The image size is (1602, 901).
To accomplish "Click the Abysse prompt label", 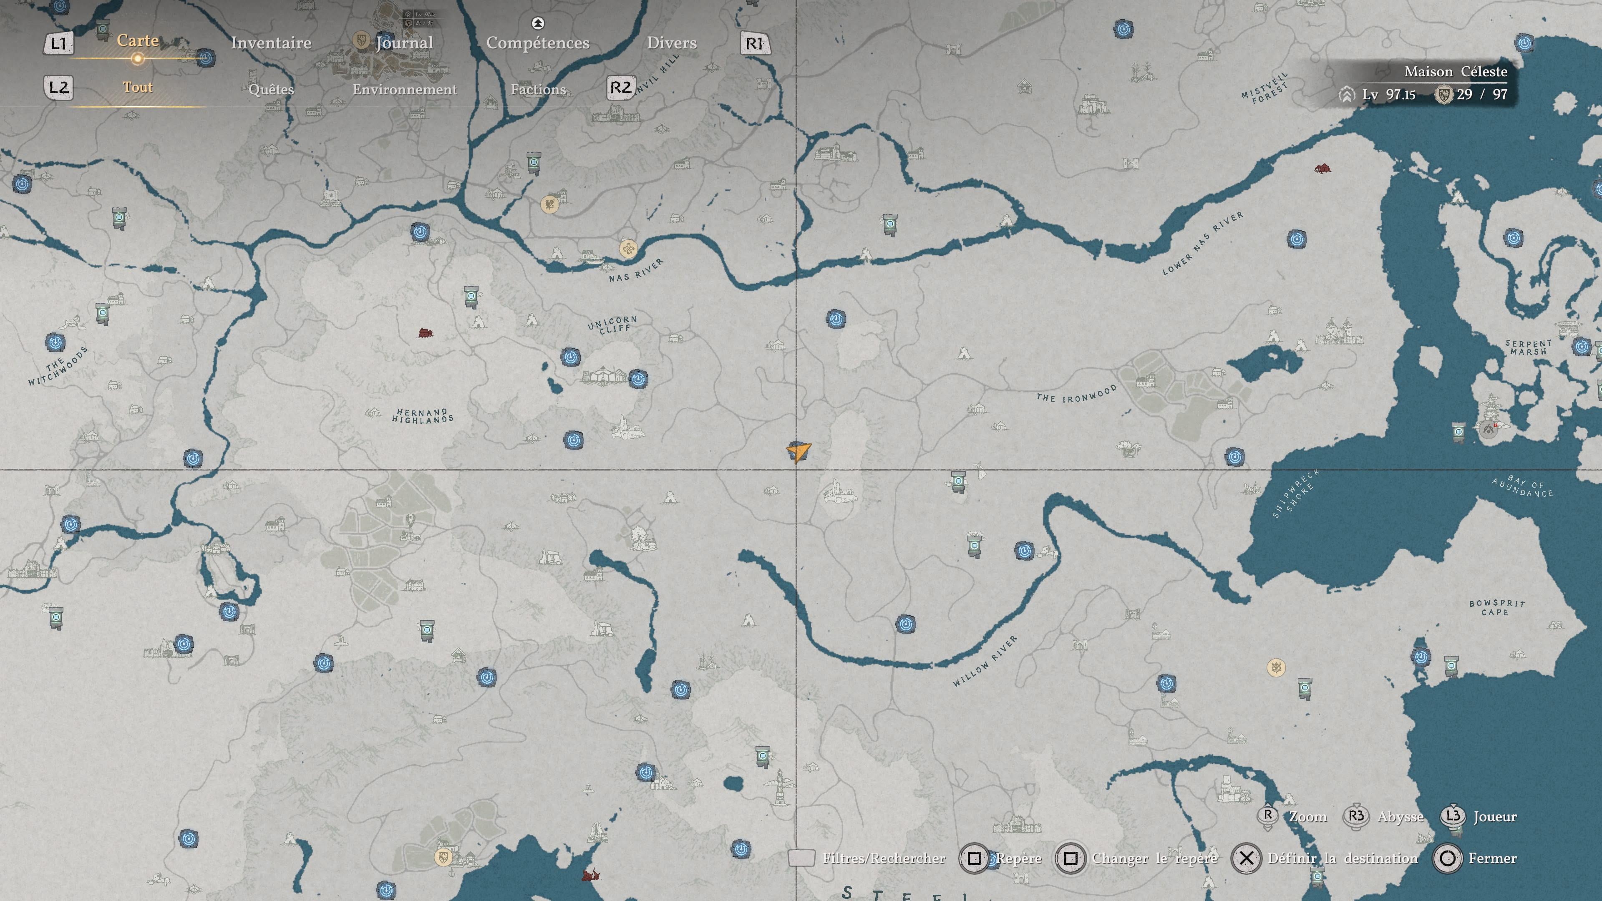I will 1400,817.
